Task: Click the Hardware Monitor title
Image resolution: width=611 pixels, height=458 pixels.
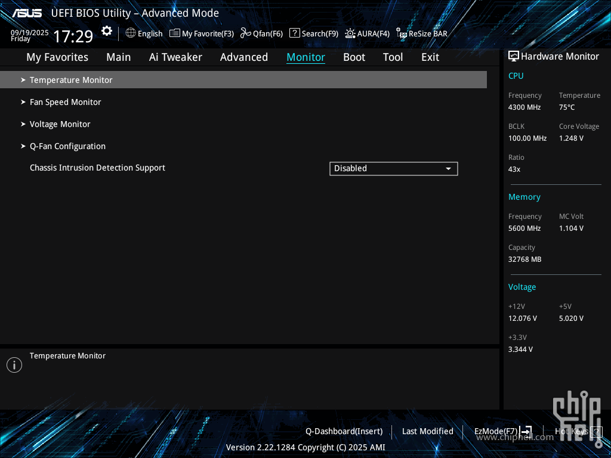Action: (x=560, y=57)
